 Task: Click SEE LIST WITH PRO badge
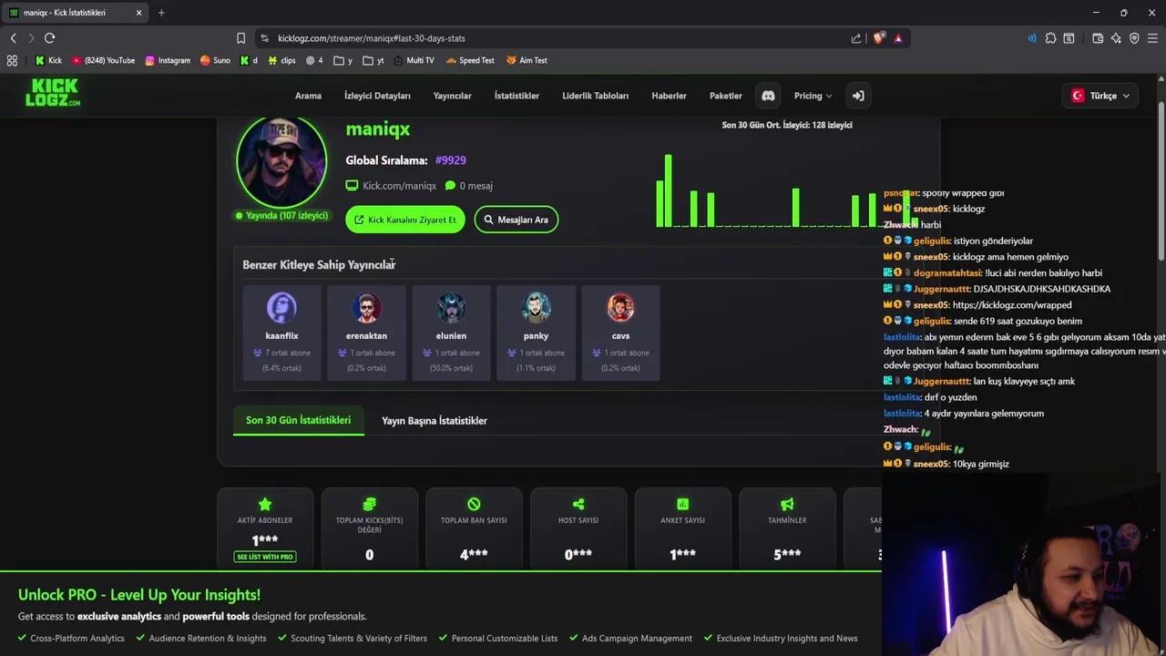[x=265, y=557]
